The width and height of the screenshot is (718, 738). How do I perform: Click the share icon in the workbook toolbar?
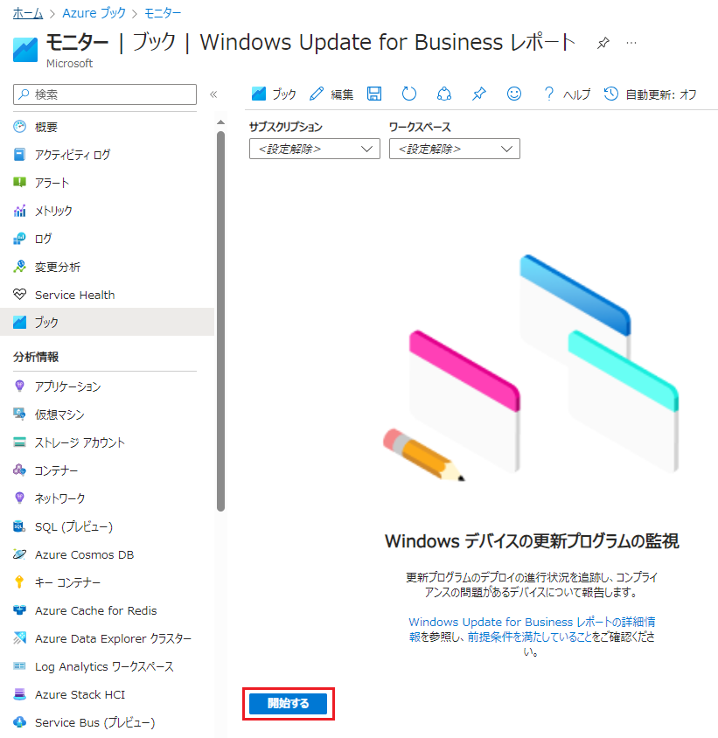[x=444, y=94]
